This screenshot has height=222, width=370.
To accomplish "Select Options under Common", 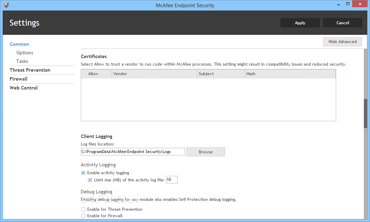I will point(25,53).
